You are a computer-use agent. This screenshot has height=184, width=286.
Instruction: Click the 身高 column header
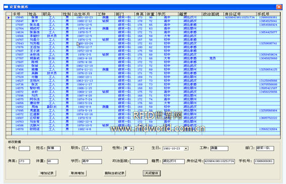pyautogui.click(x=140, y=14)
